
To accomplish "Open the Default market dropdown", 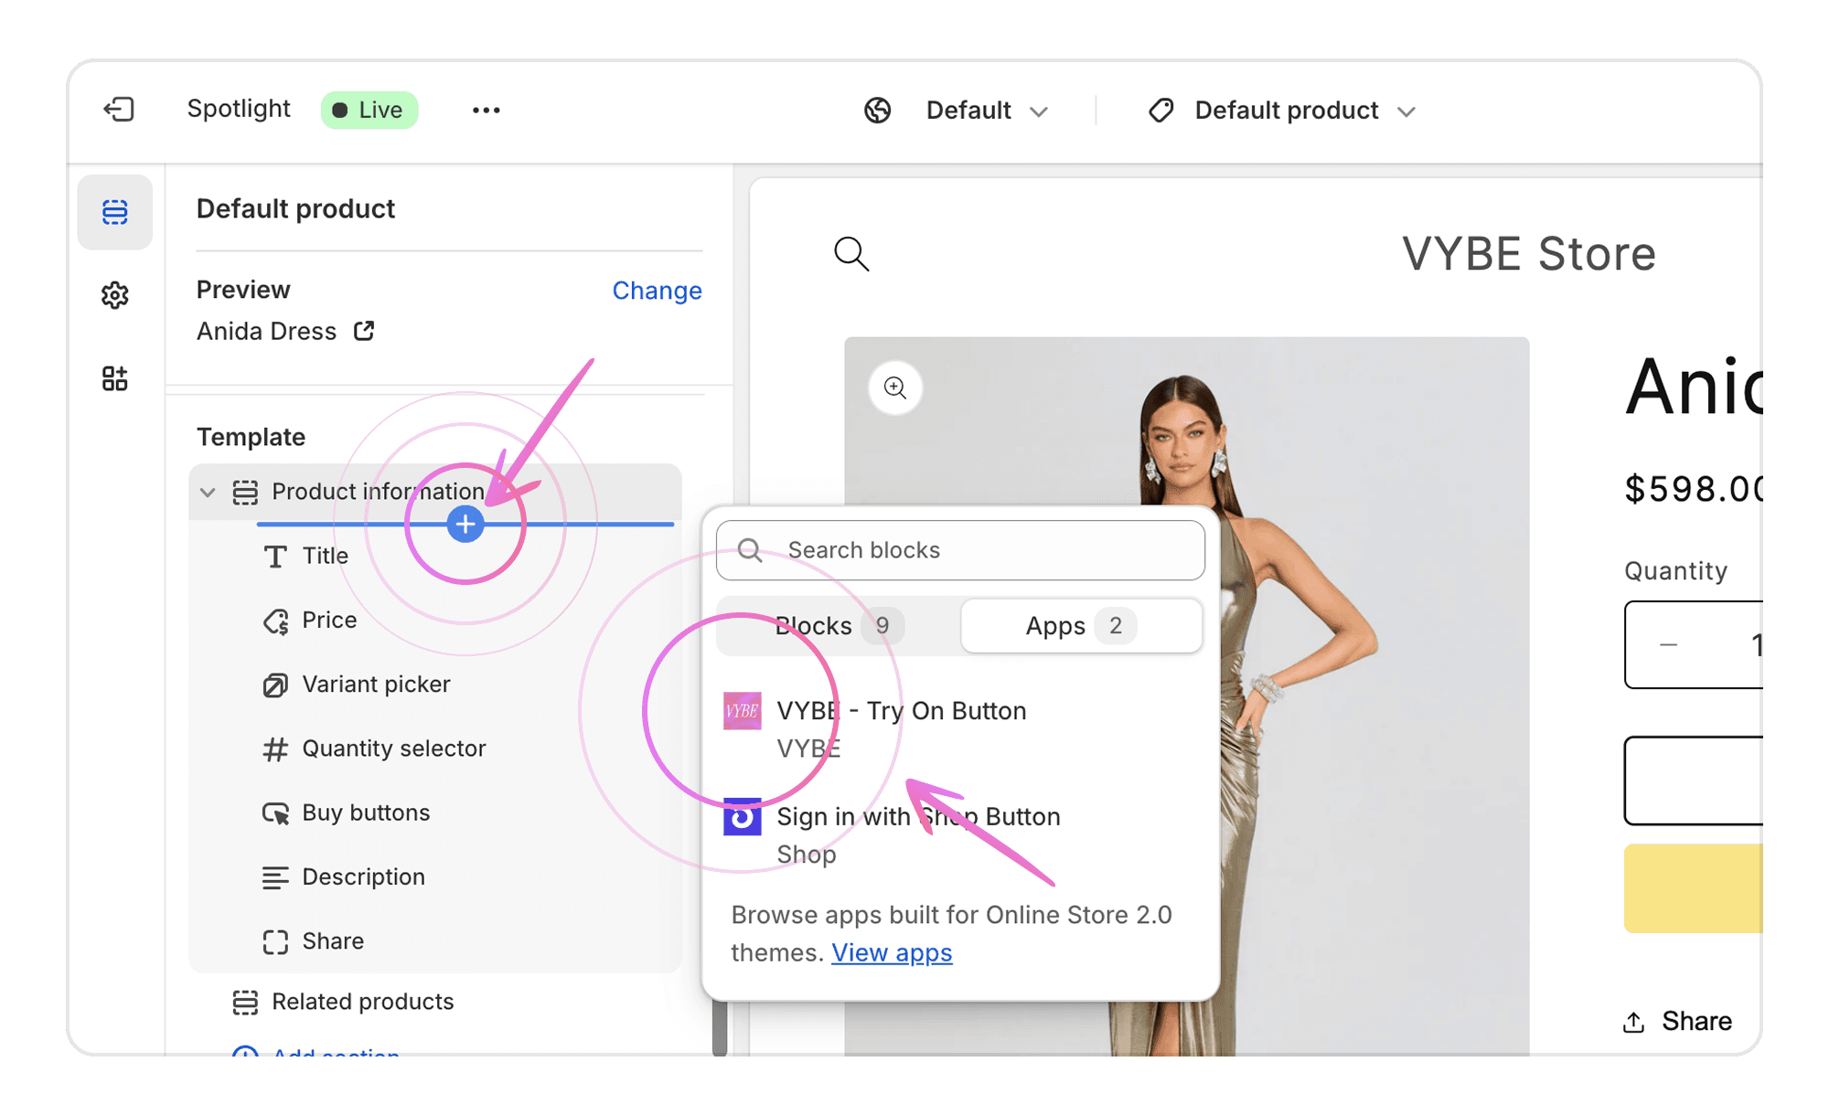I will pyautogui.click(x=987, y=111).
